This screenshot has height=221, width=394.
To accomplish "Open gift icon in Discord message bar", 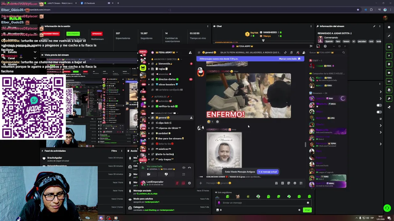I will click(x=276, y=183).
